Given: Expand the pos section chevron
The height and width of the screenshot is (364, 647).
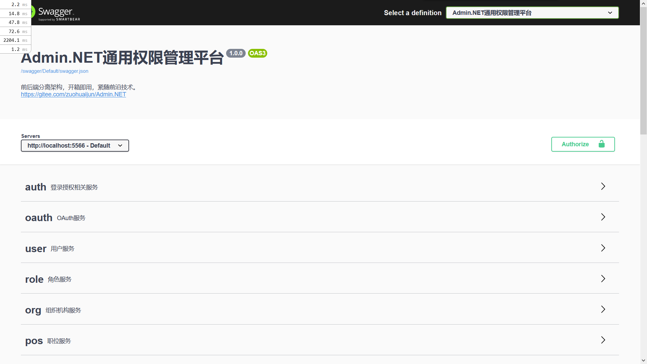Looking at the screenshot, I should click(x=603, y=340).
